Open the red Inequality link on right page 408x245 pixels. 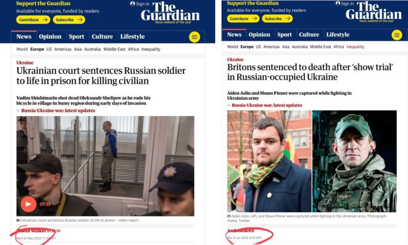(355, 47)
